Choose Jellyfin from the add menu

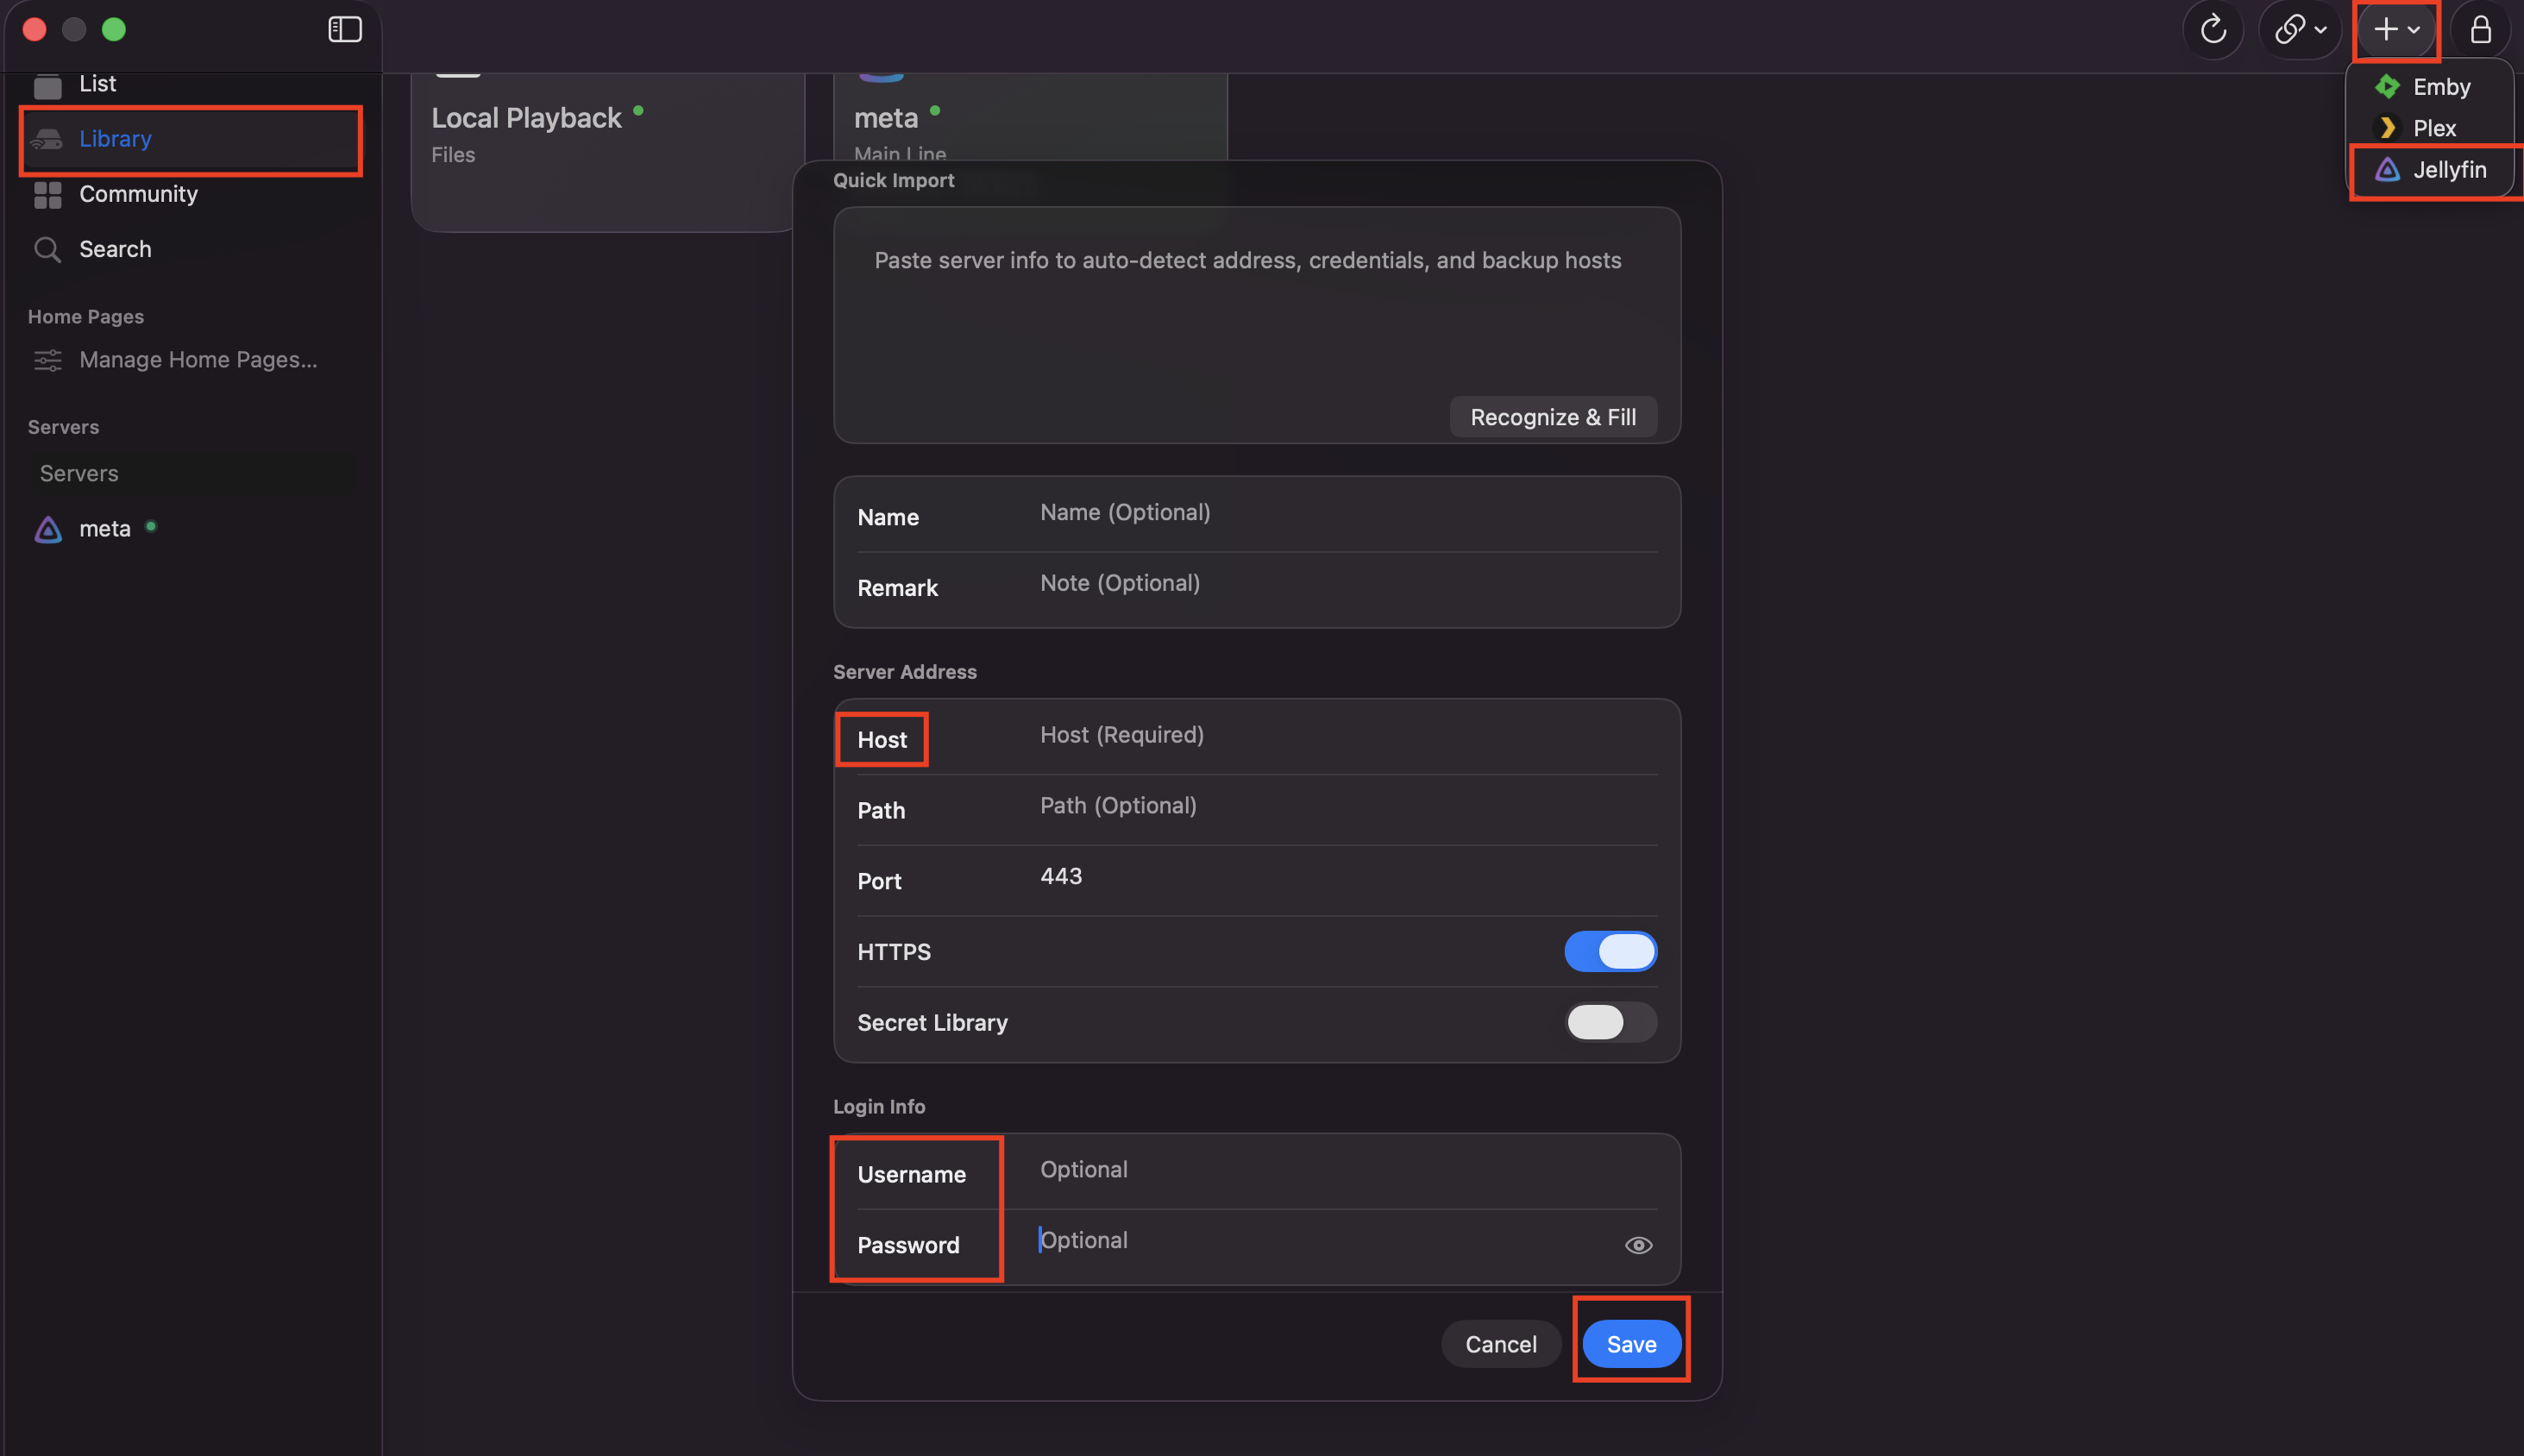click(2430, 170)
